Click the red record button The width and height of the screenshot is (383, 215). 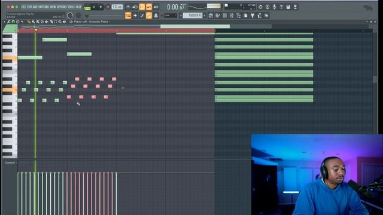(108, 7)
